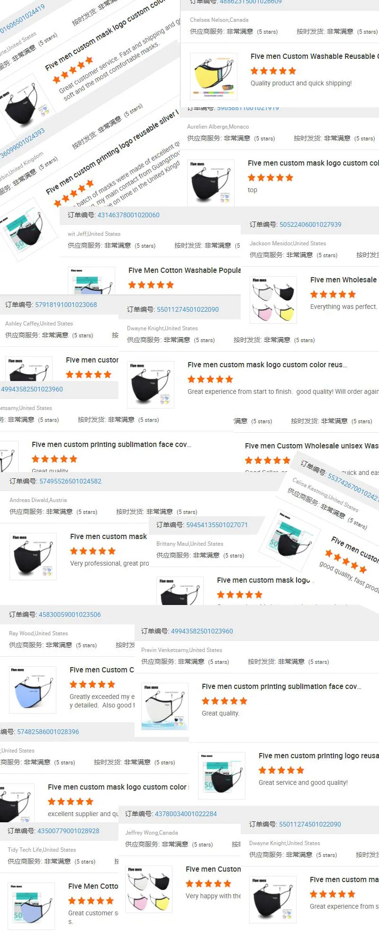The image size is (379, 949).
Task: Select Five Men Cotton Washable Popular title
Action: pyautogui.click(x=184, y=270)
